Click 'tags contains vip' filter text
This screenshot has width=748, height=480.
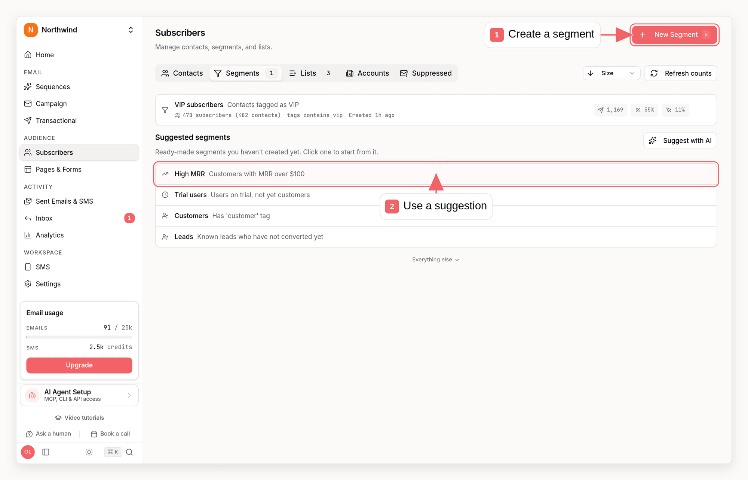(x=315, y=115)
